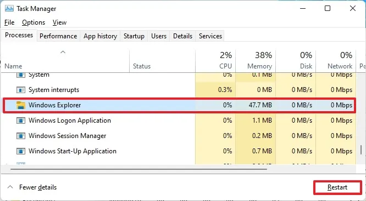Select the Processes tab
Screen dimensions: 366x201
click(x=19, y=35)
